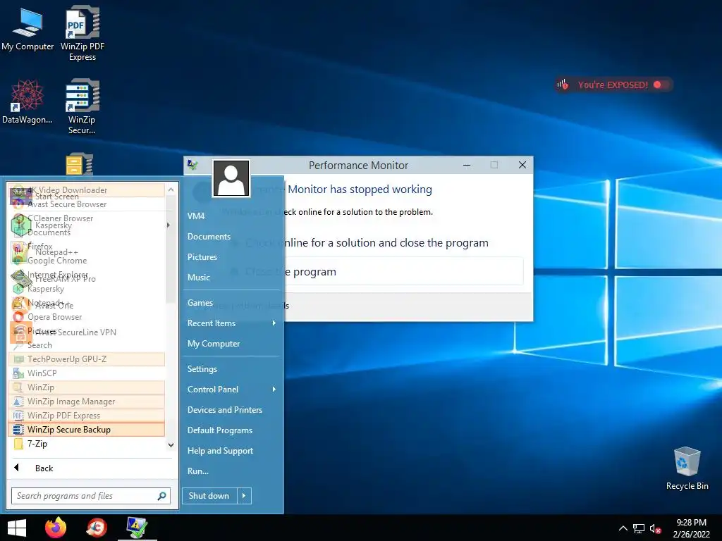Open Music from the Start menu
722x541 pixels.
pyautogui.click(x=232, y=278)
